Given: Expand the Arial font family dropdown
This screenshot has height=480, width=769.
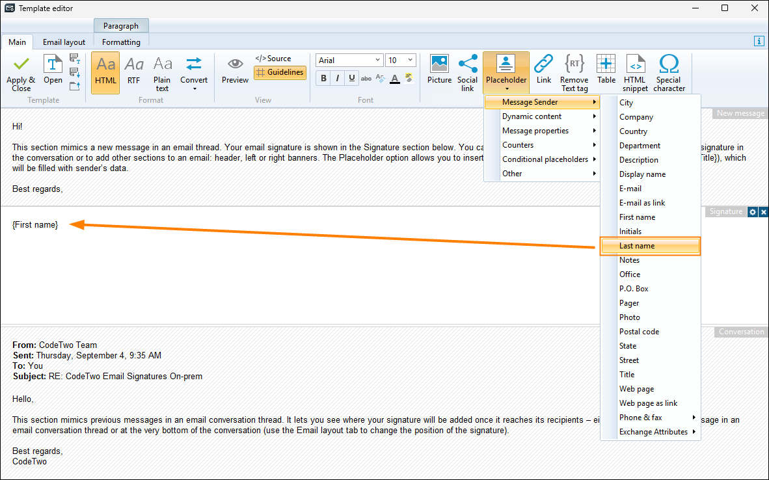Looking at the screenshot, I should [378, 60].
